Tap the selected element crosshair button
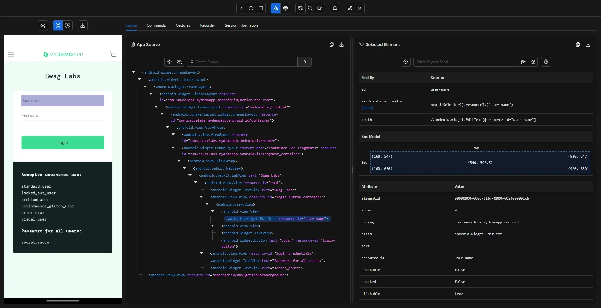The image size is (601, 308). (x=406, y=62)
